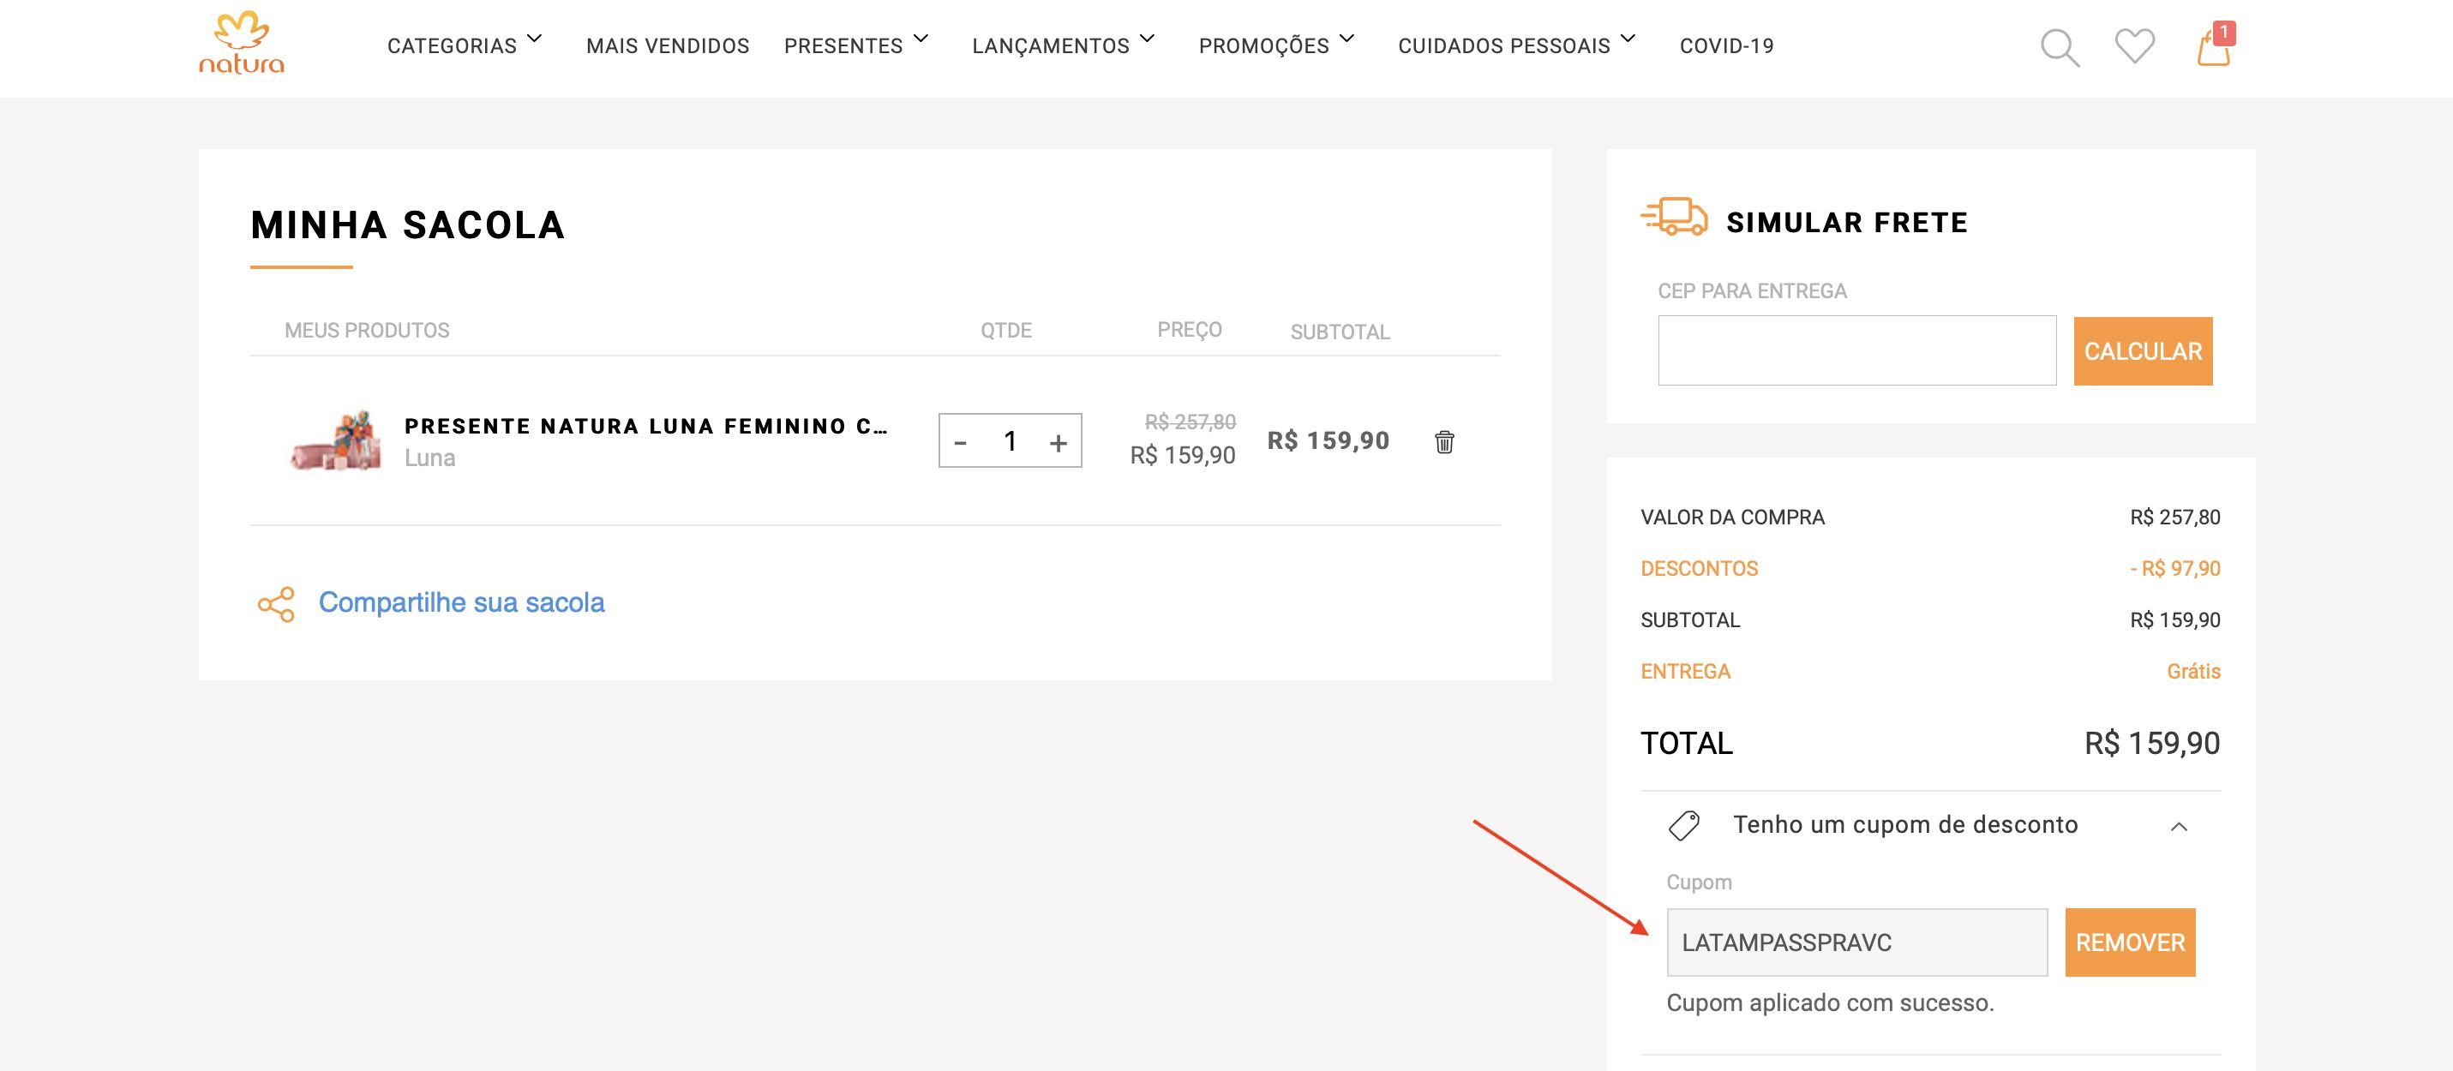Open the COVID-19 menu item
The width and height of the screenshot is (2453, 1071).
(1726, 45)
